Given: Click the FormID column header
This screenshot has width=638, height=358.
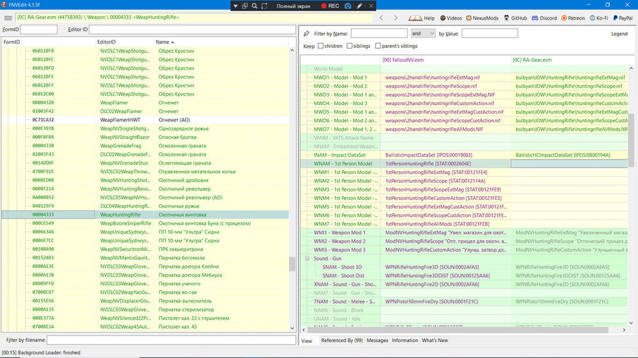Looking at the screenshot, I should pos(48,42).
